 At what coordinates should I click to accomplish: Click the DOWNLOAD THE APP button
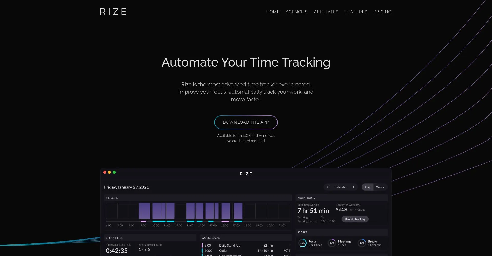246,122
